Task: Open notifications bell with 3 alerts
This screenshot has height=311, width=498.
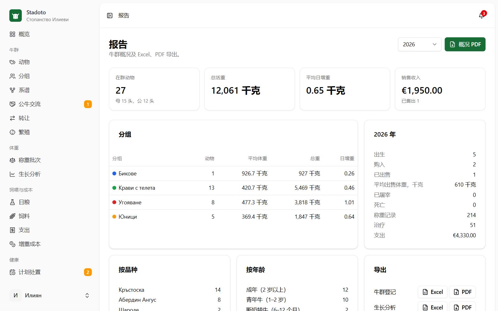Action: tap(482, 16)
